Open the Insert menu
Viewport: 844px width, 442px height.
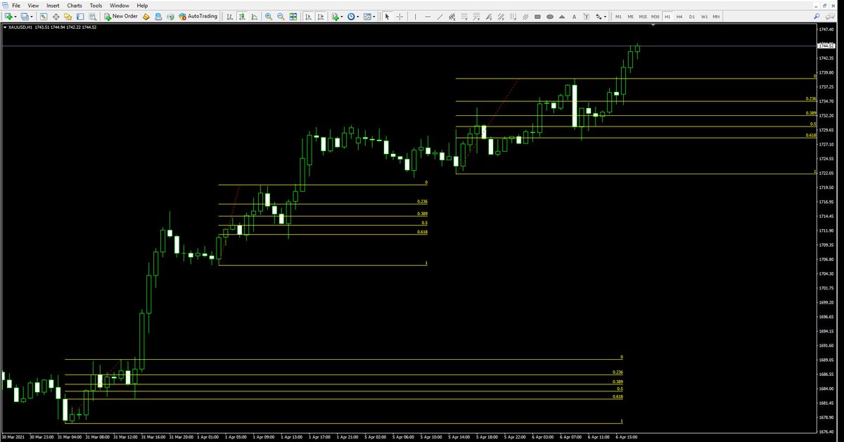[53, 6]
